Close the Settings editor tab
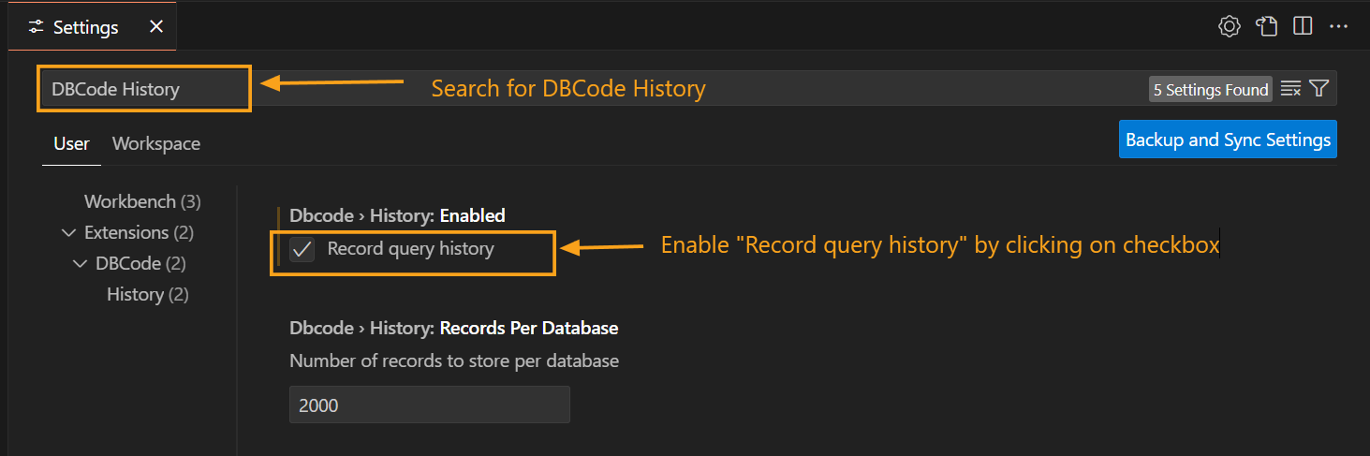 tap(156, 26)
